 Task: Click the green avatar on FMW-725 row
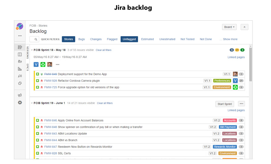[235, 87]
